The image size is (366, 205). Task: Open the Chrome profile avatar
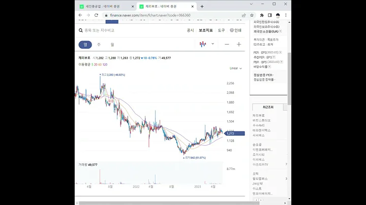(278, 15)
